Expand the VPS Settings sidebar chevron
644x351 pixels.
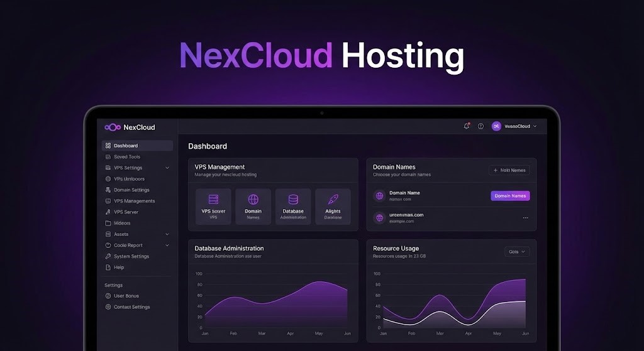click(167, 168)
